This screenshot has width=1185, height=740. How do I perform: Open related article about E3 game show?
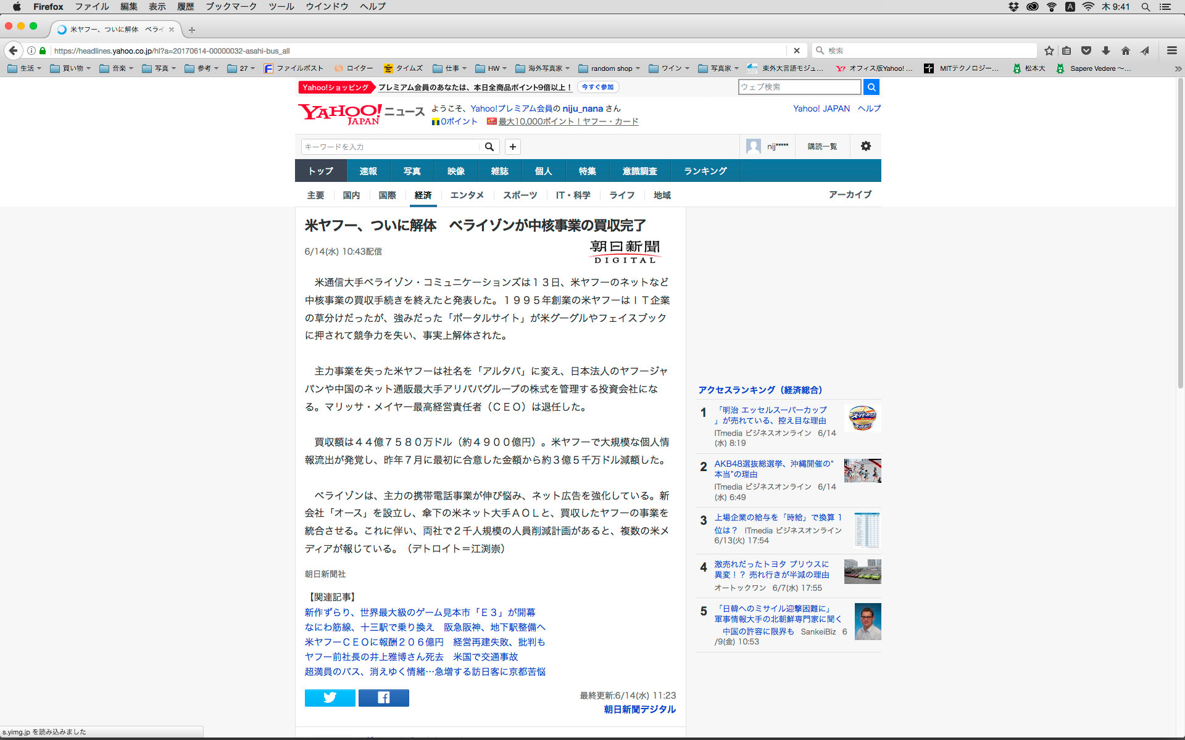[420, 612]
